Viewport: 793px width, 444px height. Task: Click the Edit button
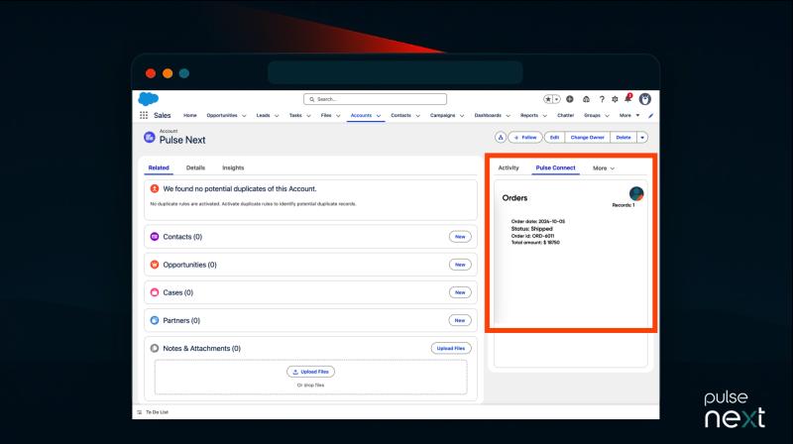pos(554,138)
